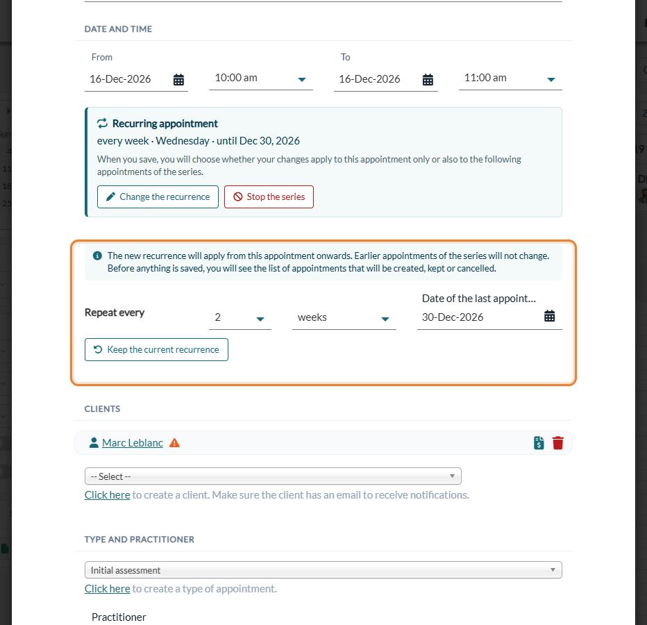
Task: Click the recurring appointment loop icon
Action: (102, 124)
